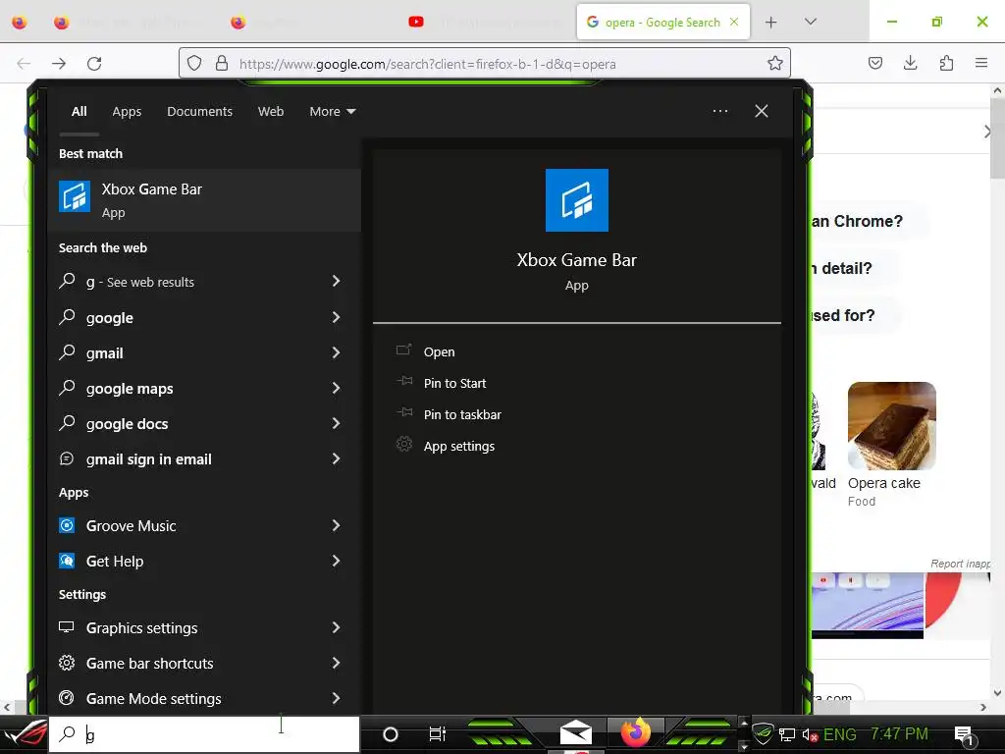Close the Windows search panel
The width and height of the screenshot is (1005, 754).
tap(761, 111)
